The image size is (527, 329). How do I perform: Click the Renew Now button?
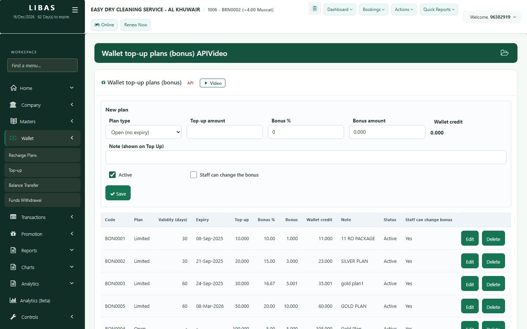pyautogui.click(x=135, y=25)
